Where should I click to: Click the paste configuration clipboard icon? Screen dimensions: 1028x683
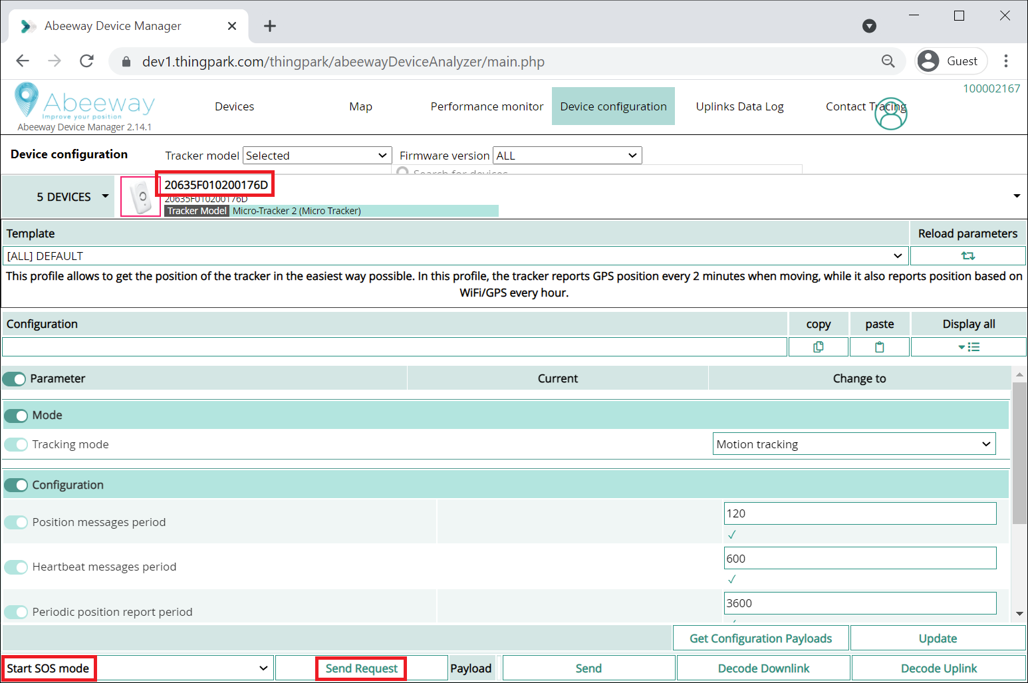(x=880, y=346)
